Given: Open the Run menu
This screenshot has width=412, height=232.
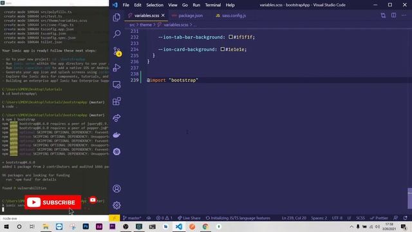Looking at the screenshot, I should [196, 5].
